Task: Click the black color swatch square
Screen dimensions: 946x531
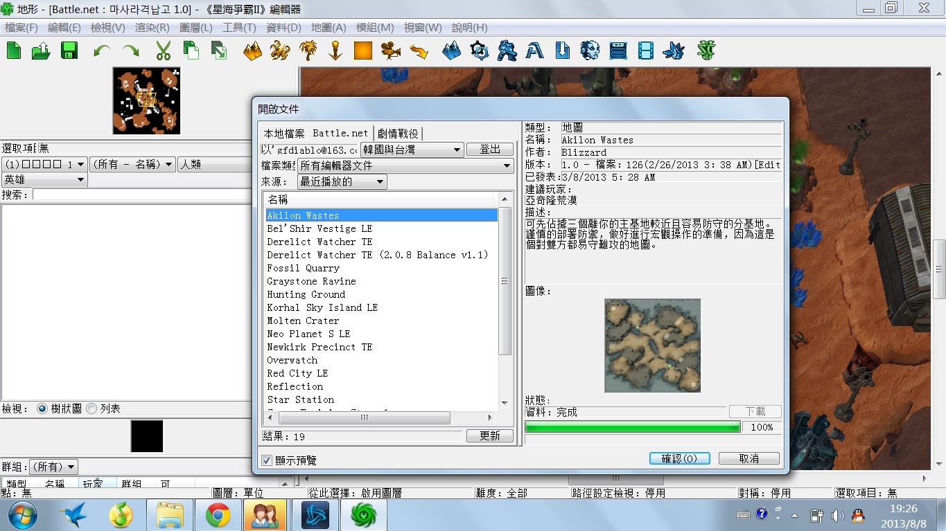Action: click(147, 436)
